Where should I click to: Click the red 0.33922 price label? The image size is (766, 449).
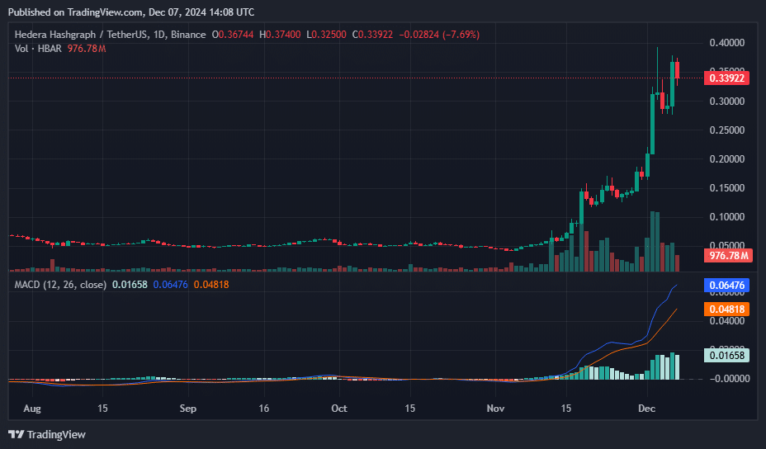point(726,78)
